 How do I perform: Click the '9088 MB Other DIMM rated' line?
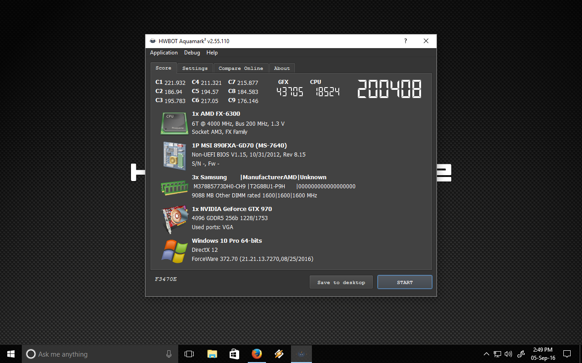255,196
